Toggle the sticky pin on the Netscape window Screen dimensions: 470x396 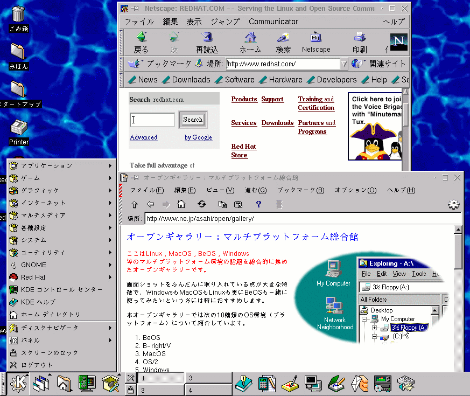pos(135,9)
